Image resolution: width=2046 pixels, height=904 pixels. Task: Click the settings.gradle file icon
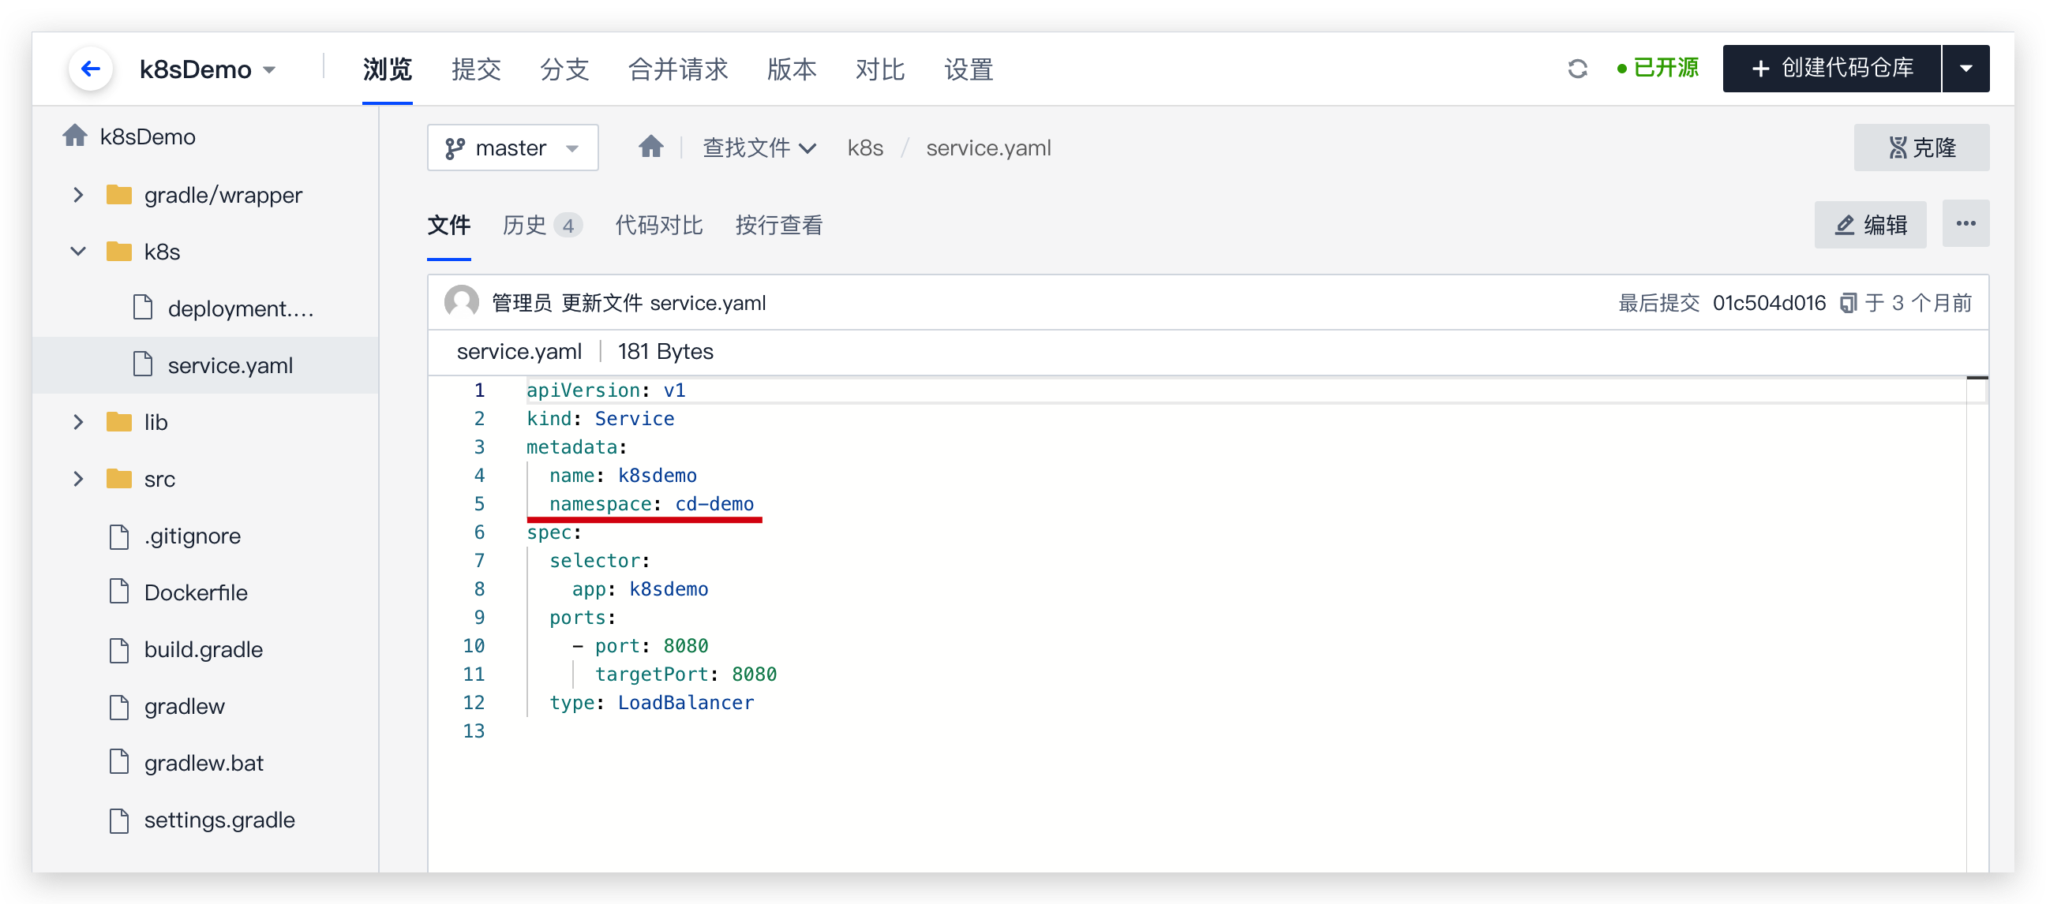(118, 820)
